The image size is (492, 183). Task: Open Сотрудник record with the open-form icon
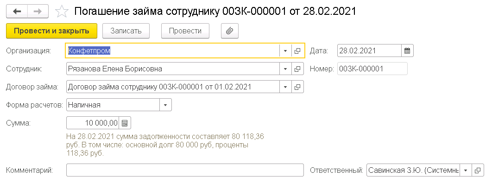click(x=297, y=69)
